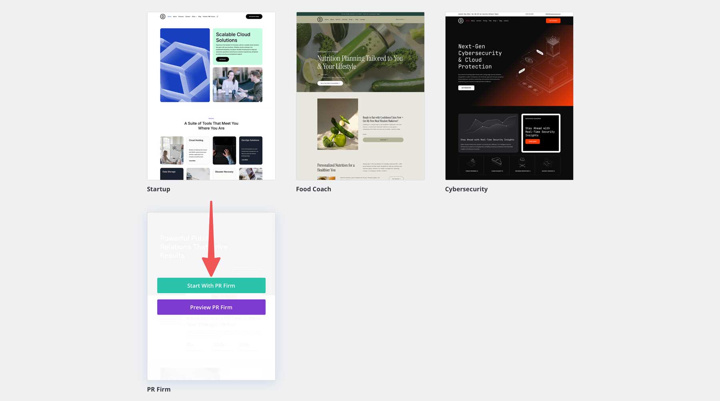Open the Shop dropdown in Startup navigation
The height and width of the screenshot is (401, 720).
pyautogui.click(x=194, y=16)
